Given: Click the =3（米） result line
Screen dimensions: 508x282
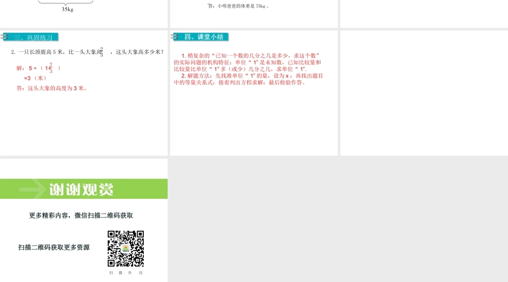Looking at the screenshot, I should (36, 78).
